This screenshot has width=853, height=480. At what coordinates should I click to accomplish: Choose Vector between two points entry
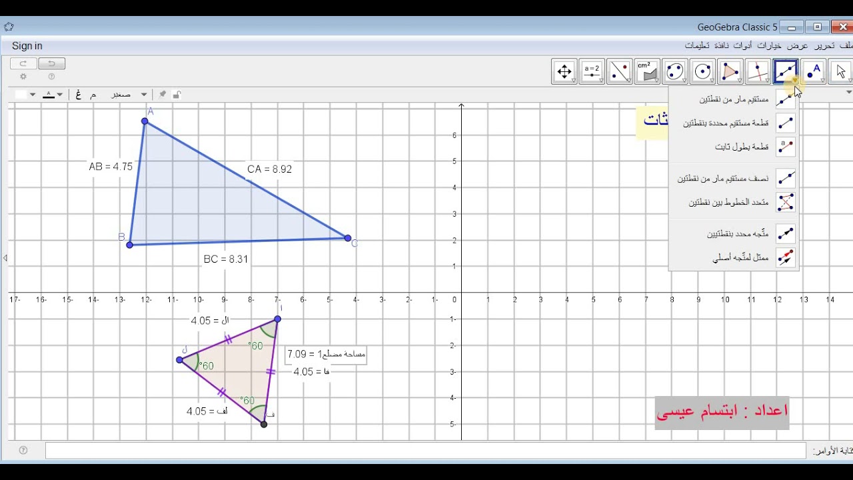tap(734, 234)
